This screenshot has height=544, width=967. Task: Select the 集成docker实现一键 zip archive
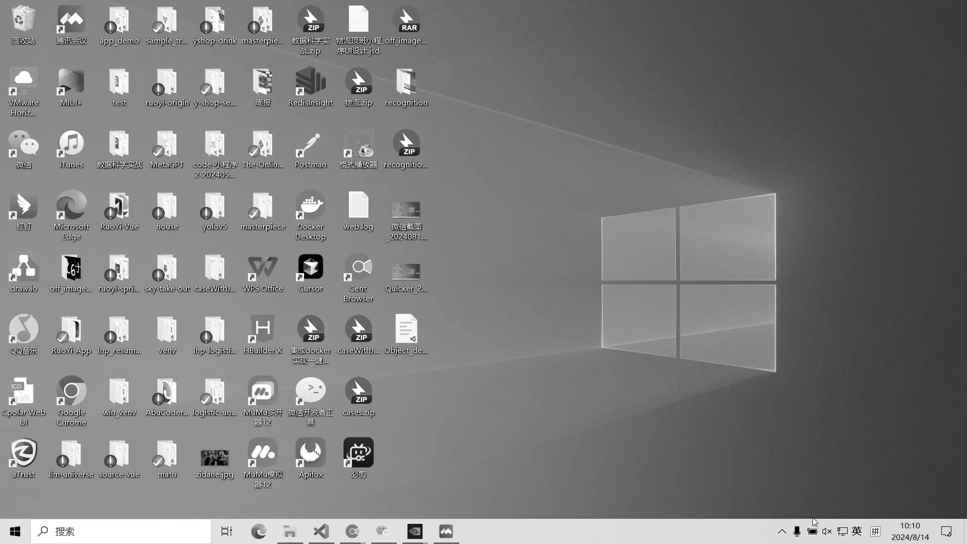pos(310,340)
